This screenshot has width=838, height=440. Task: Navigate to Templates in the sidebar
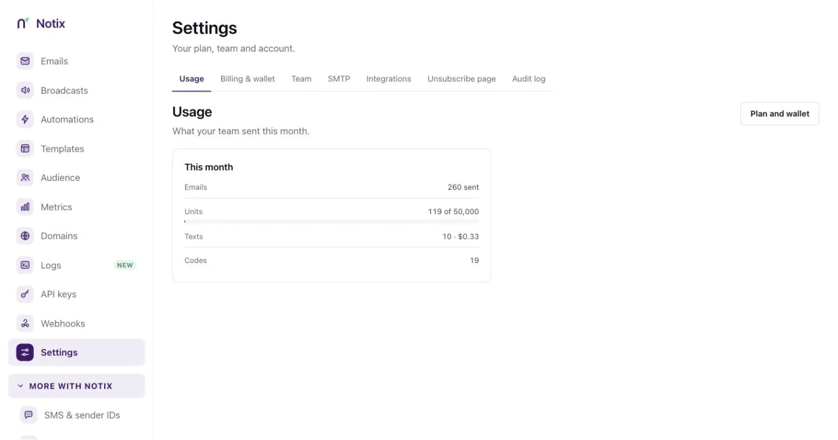76,148
